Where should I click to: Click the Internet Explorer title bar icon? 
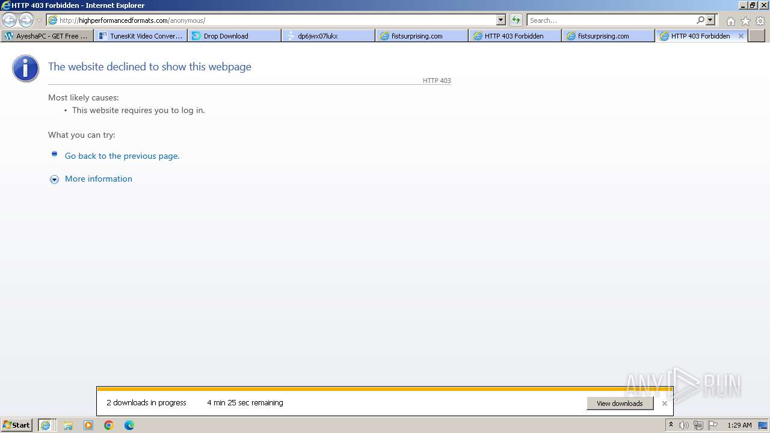5,5
